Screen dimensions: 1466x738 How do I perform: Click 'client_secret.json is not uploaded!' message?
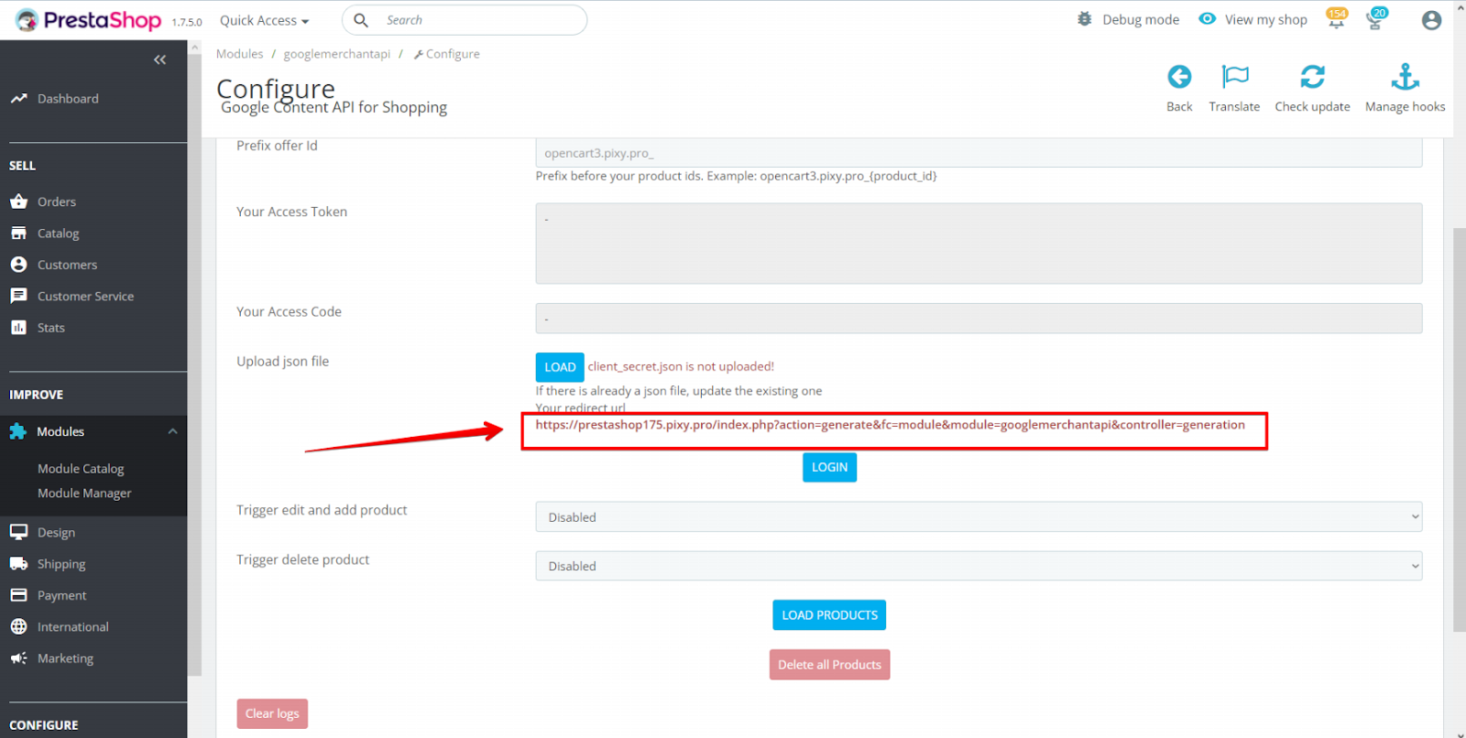pyautogui.click(x=681, y=366)
